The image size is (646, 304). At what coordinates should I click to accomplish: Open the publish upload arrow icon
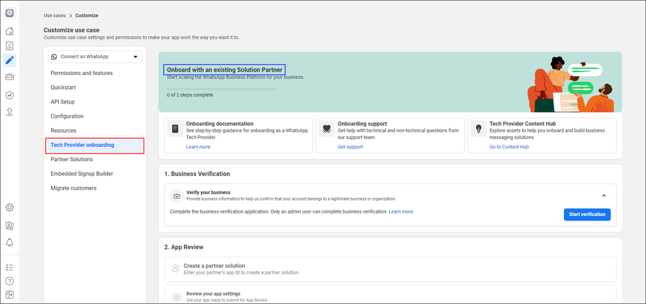(10, 112)
